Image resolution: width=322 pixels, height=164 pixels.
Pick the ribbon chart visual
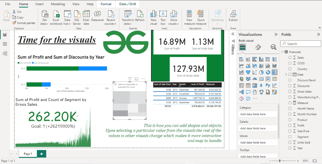274,66
